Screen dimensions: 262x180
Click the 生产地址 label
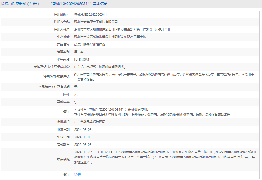63,37
